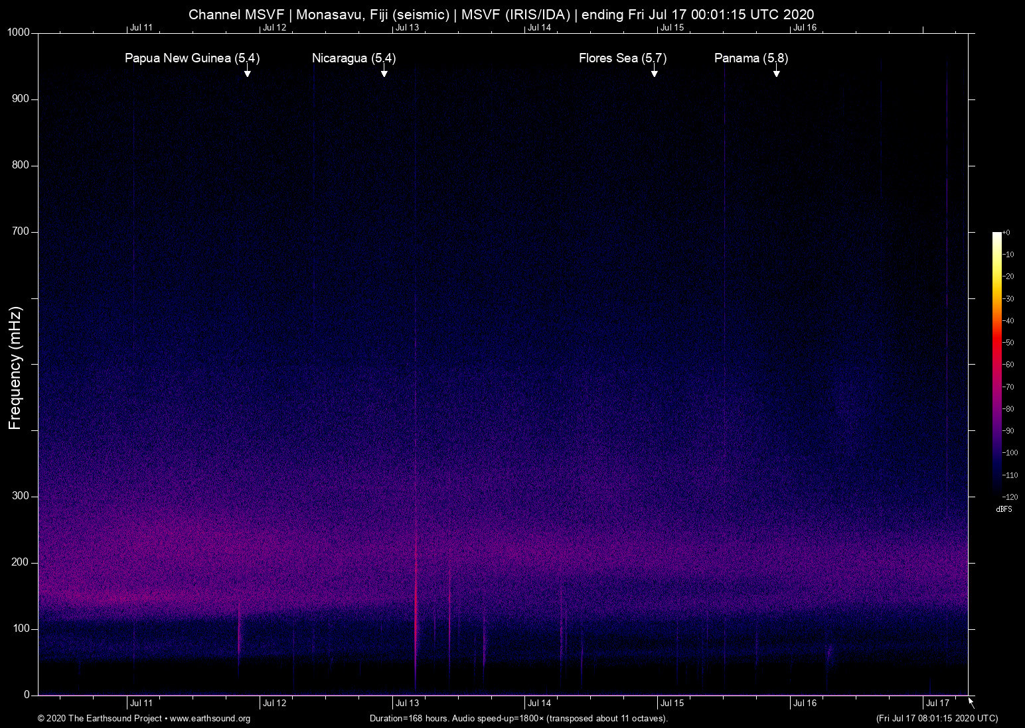Click the Papua New Guinea (5.4) event label
The image size is (1025, 728).
tap(192, 58)
